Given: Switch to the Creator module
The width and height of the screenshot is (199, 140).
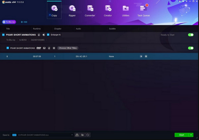Looking at the screenshot, I should click(x=108, y=11).
